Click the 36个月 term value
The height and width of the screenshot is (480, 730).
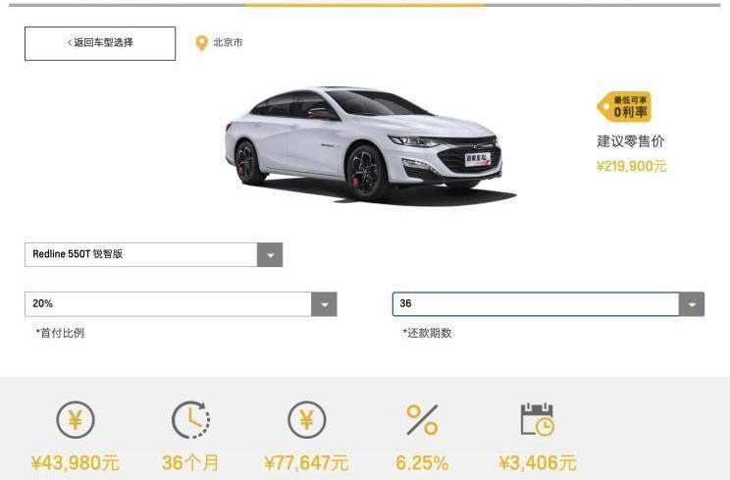190,462
